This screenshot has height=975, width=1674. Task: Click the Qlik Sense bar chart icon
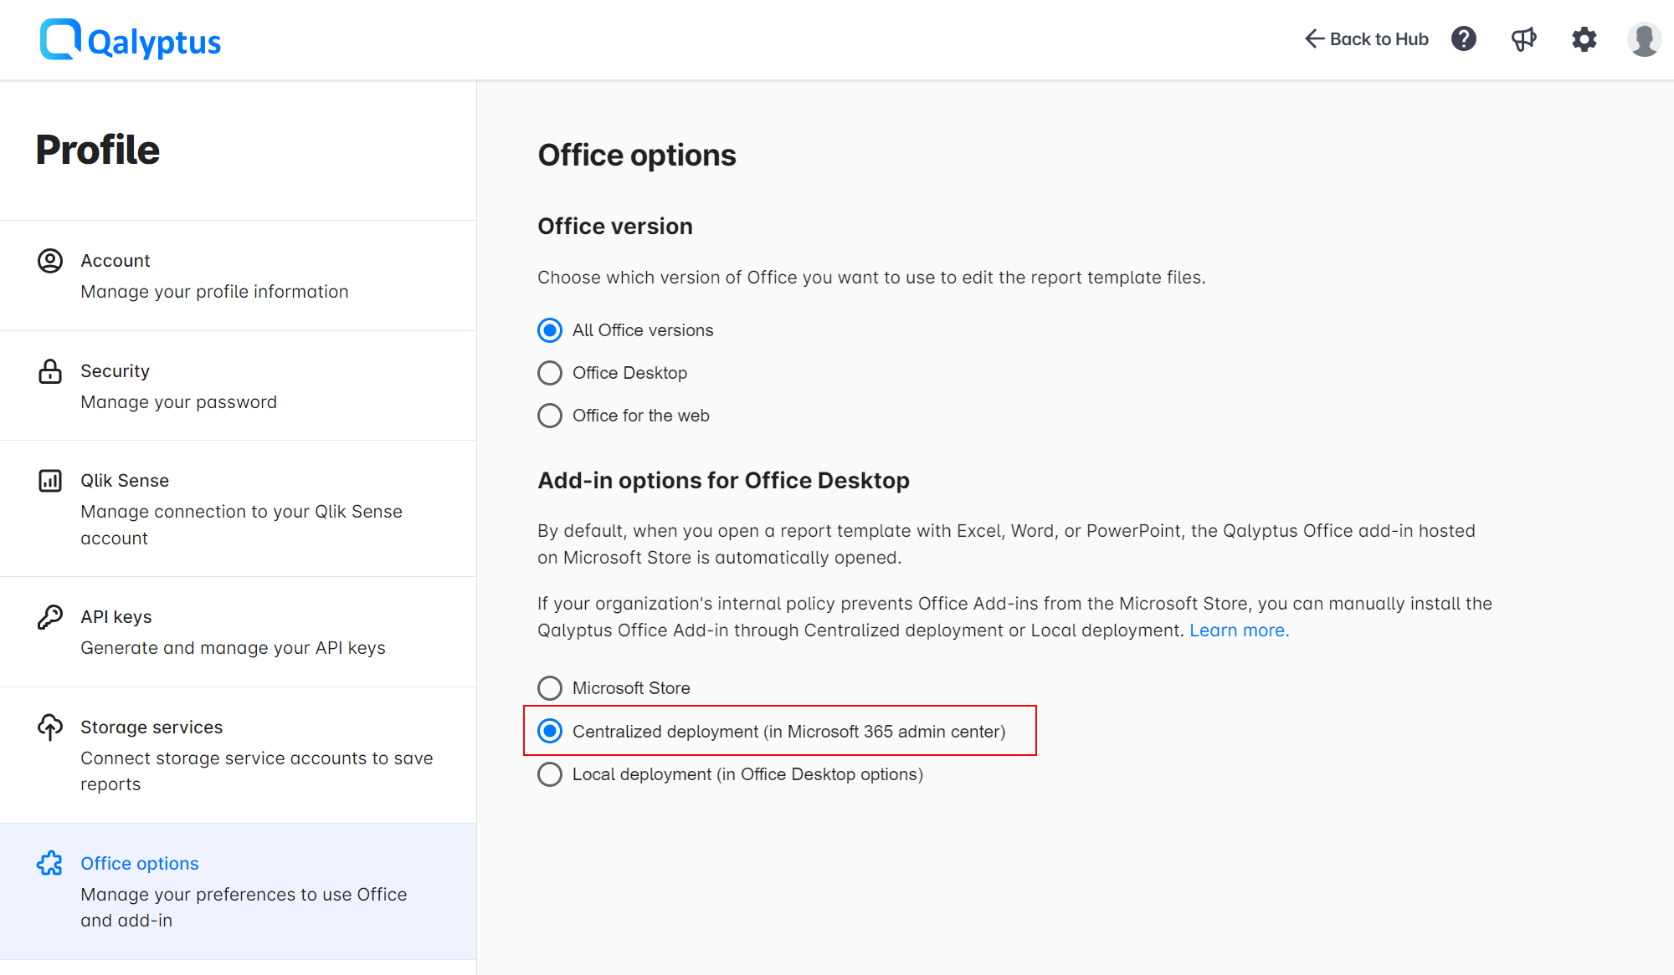click(50, 481)
